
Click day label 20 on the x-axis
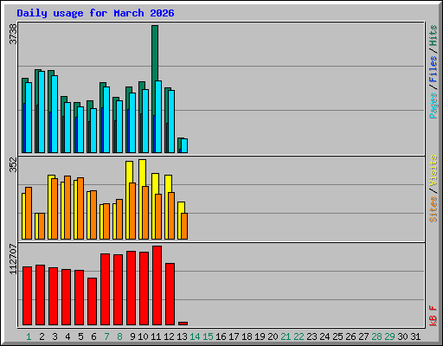(273, 336)
